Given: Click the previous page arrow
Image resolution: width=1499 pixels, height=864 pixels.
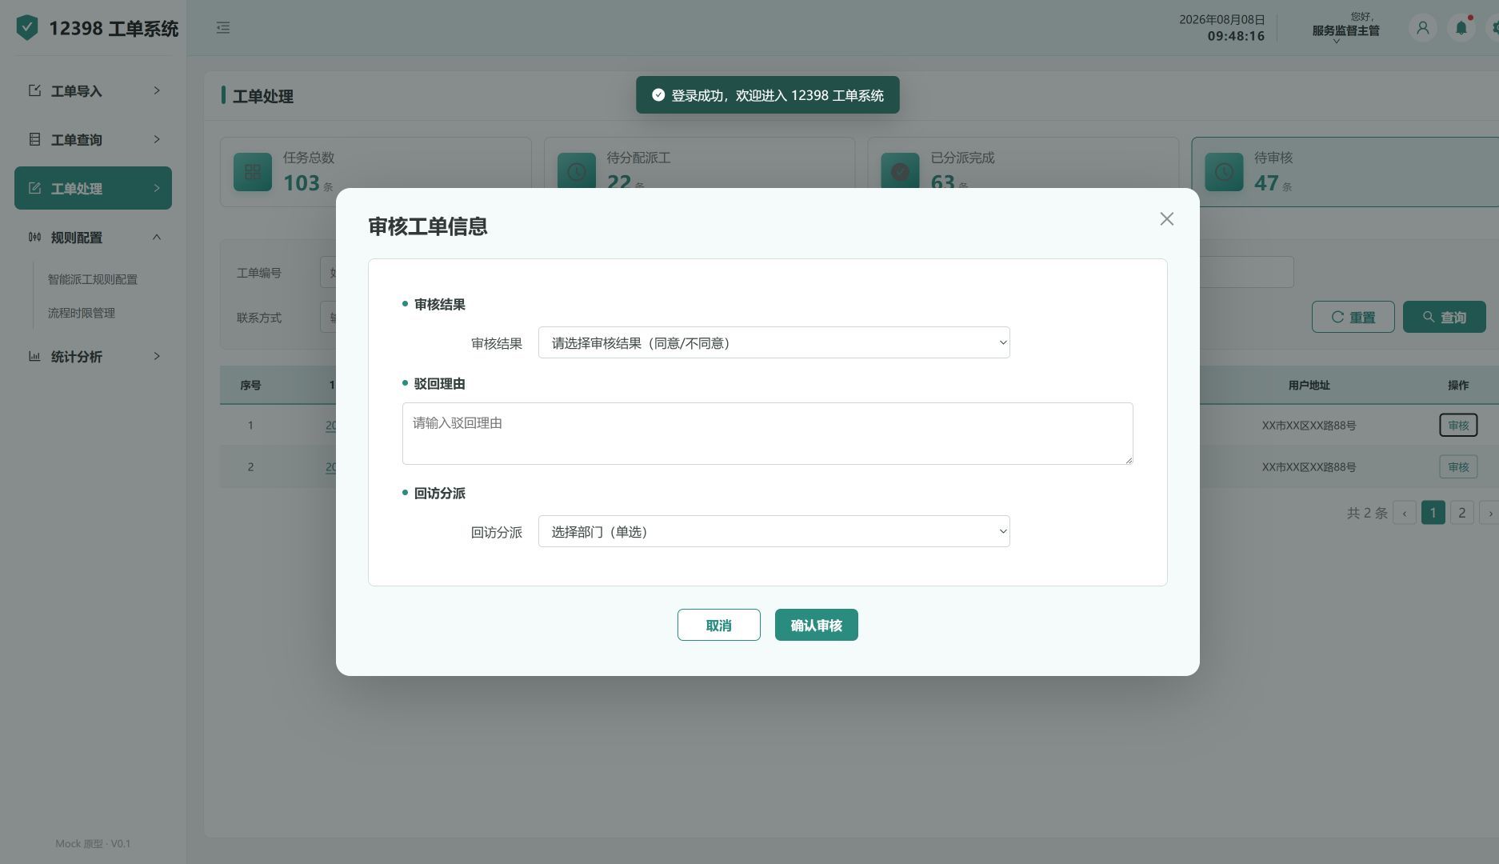Looking at the screenshot, I should [1404, 513].
